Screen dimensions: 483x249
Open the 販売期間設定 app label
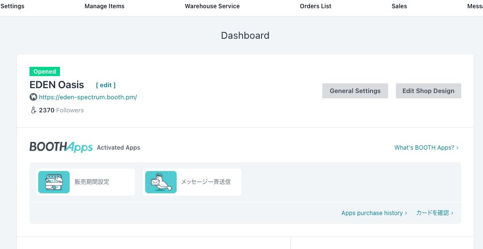(92, 182)
